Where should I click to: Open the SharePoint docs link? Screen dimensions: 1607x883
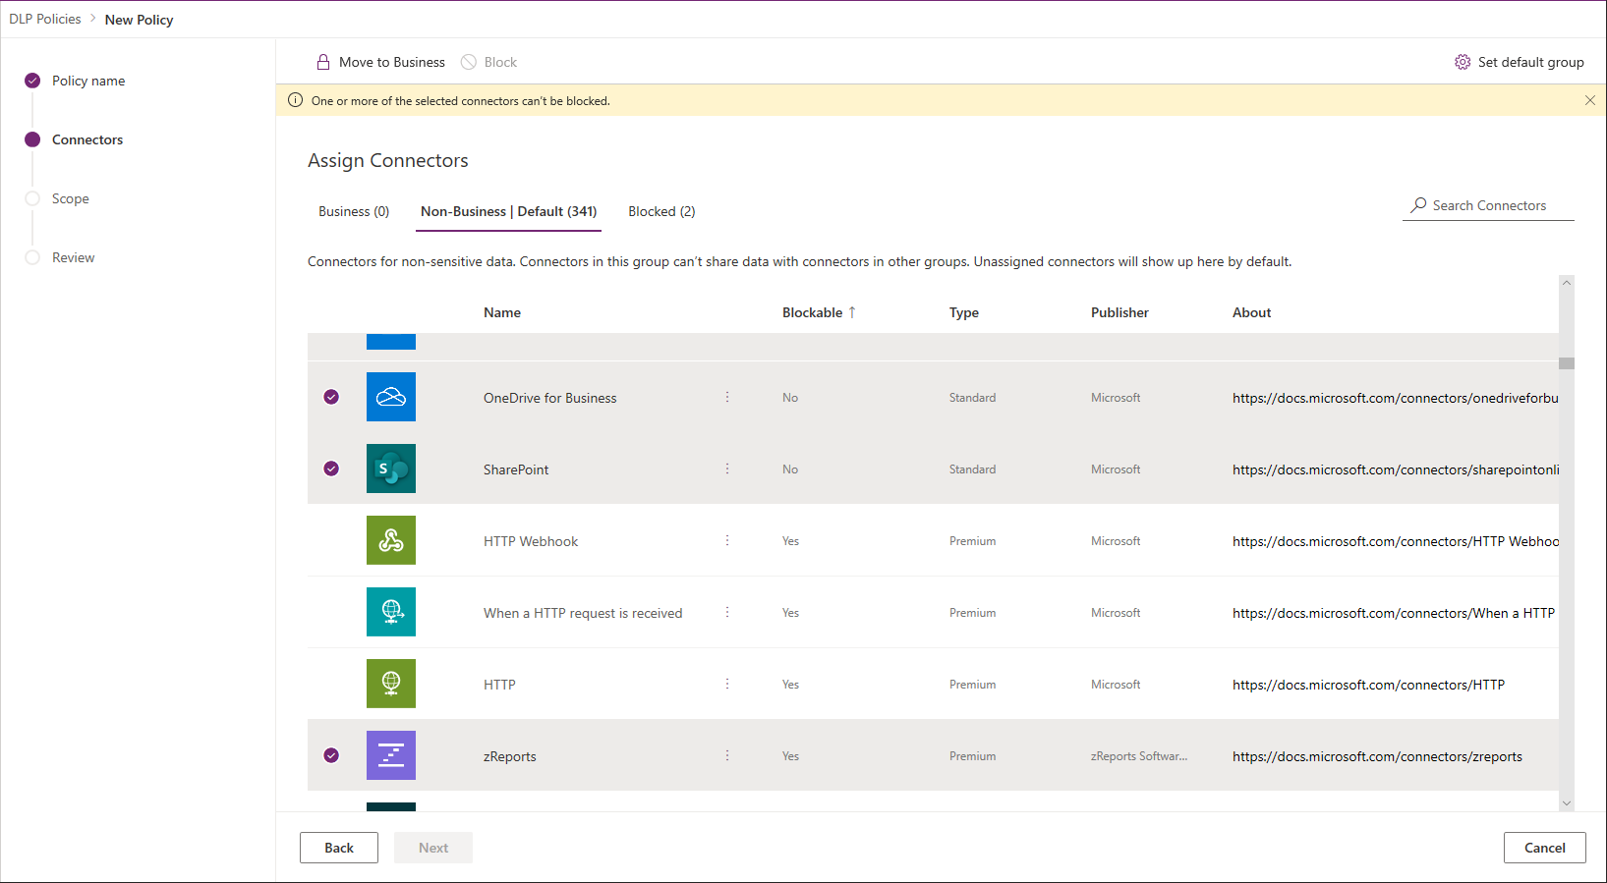pyautogui.click(x=1396, y=469)
